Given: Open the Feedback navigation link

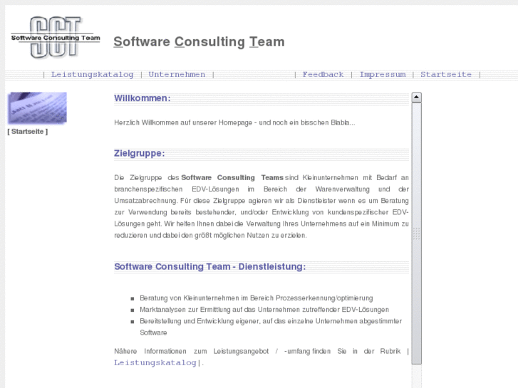Looking at the screenshot, I should tap(323, 75).
